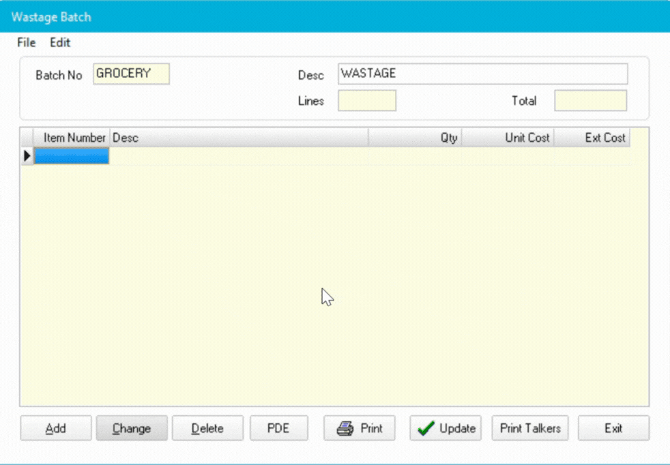The height and width of the screenshot is (465, 670).
Task: Click the empty Lines field
Action: [x=366, y=100]
